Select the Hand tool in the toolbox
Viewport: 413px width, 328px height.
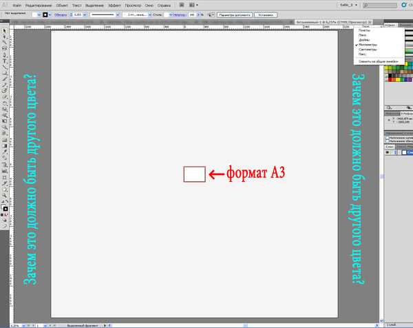coord(5,189)
